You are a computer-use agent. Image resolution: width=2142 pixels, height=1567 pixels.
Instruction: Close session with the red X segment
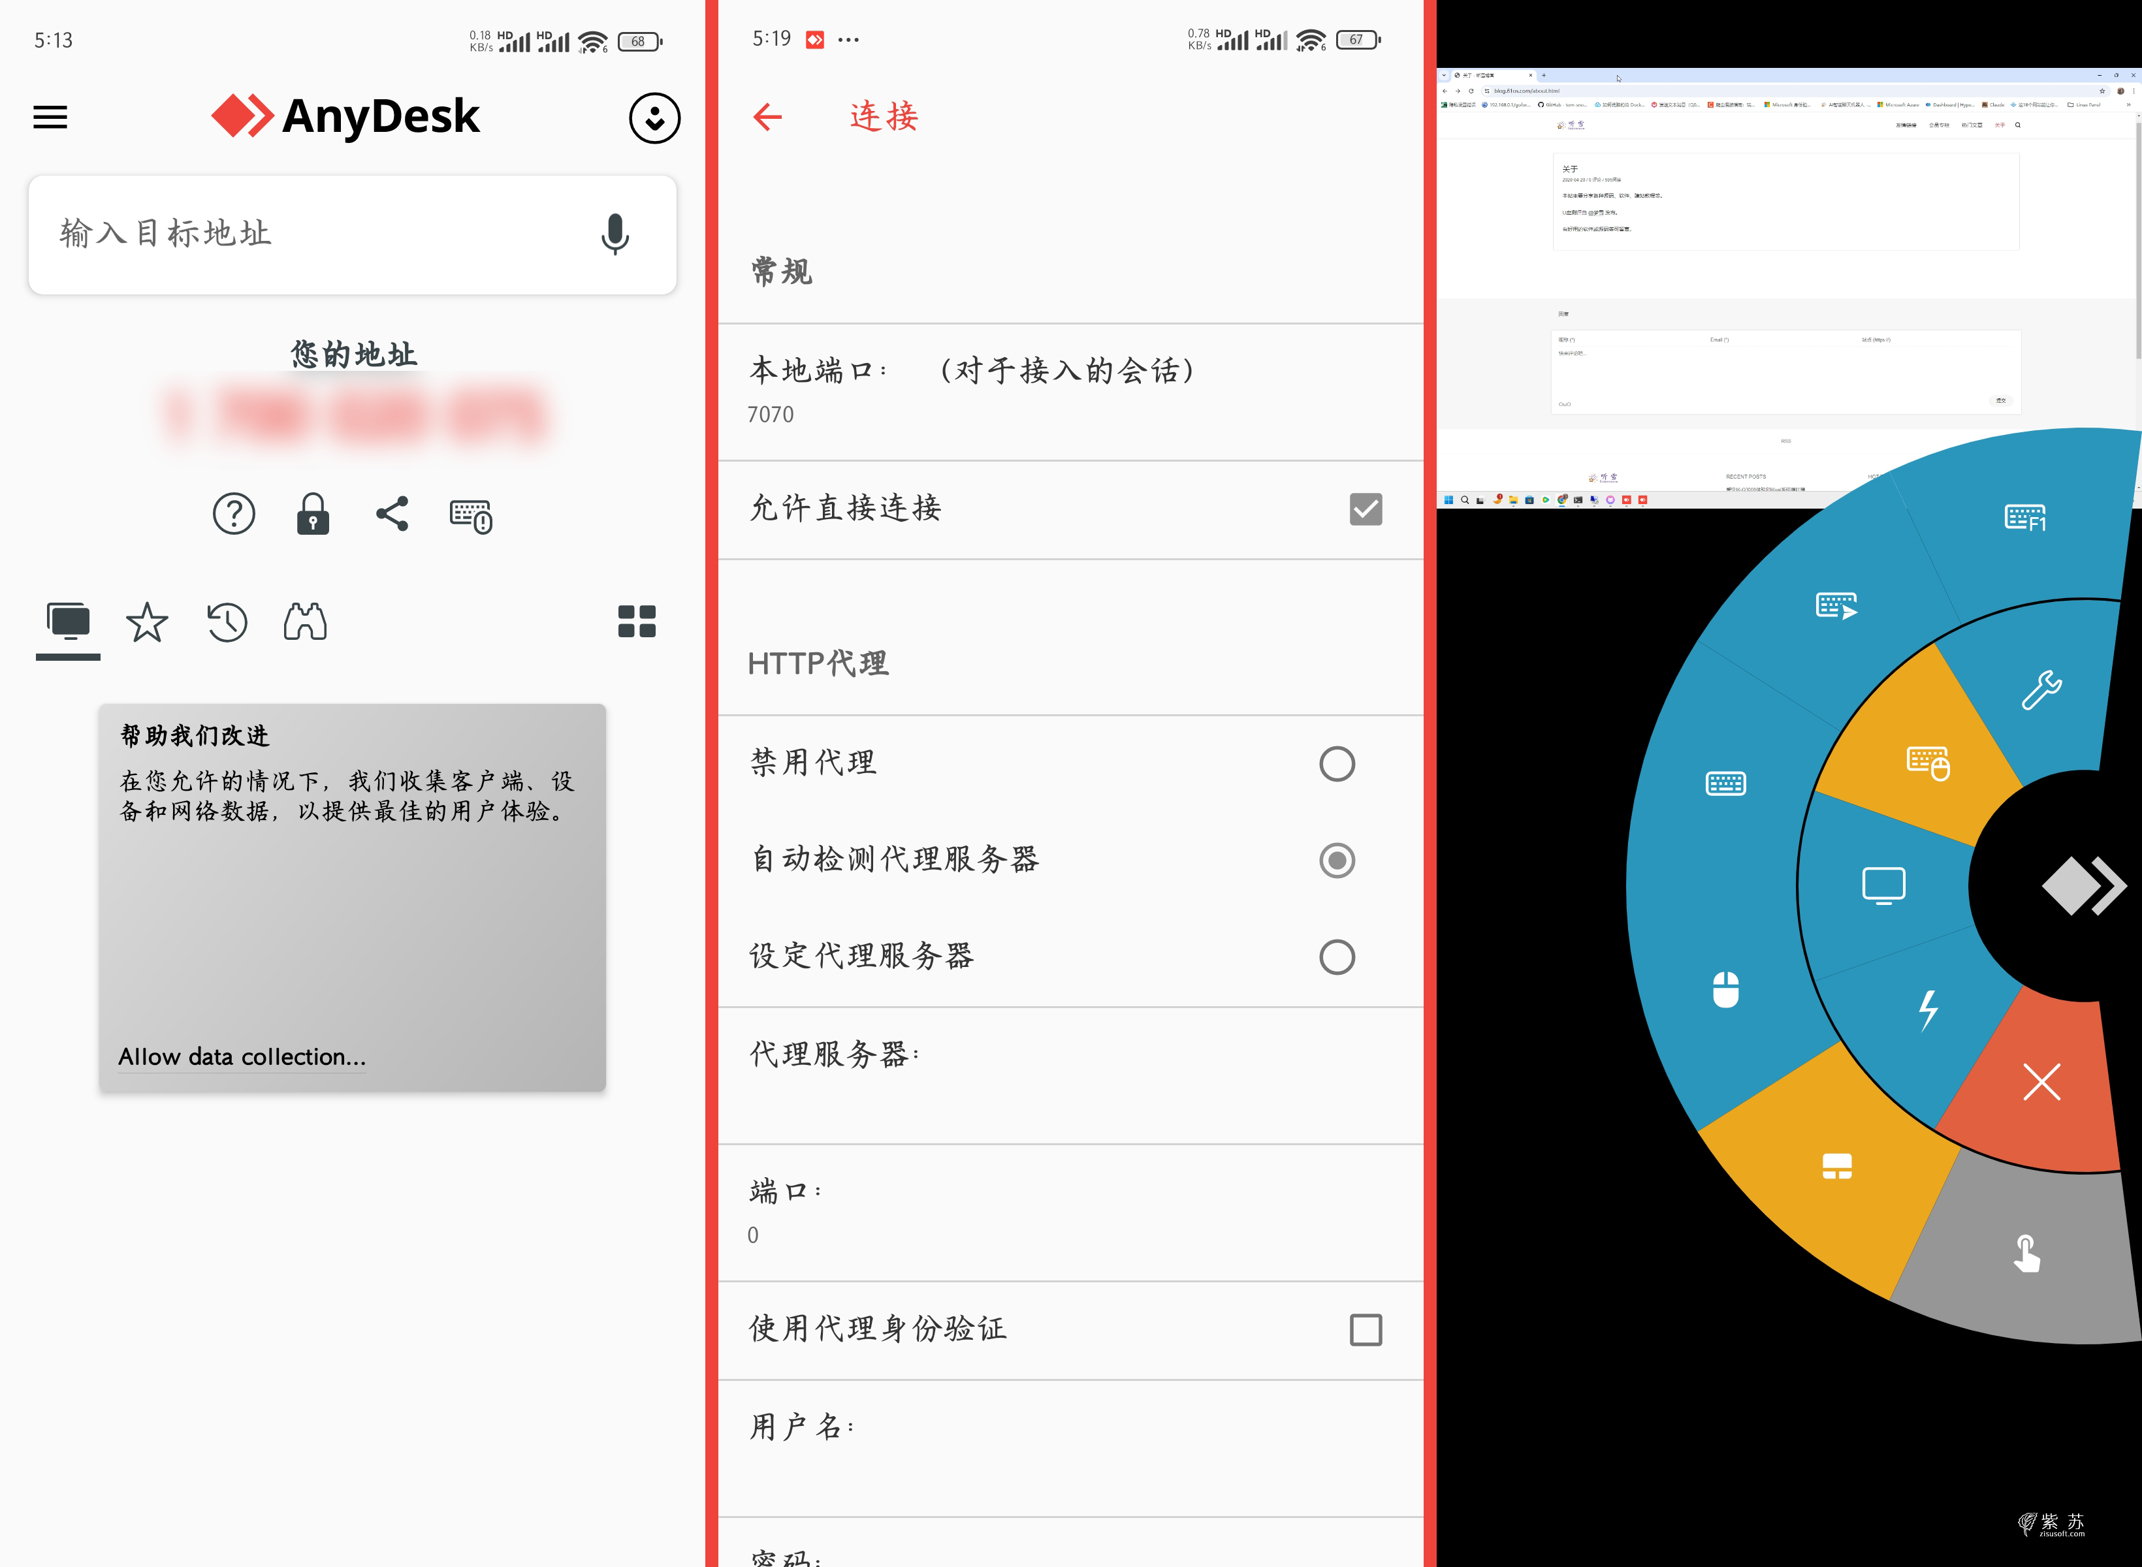pyautogui.click(x=2041, y=1081)
